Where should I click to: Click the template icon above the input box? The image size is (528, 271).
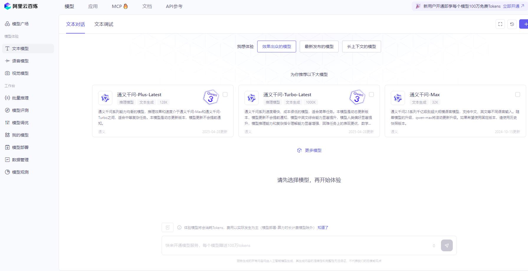point(168,227)
